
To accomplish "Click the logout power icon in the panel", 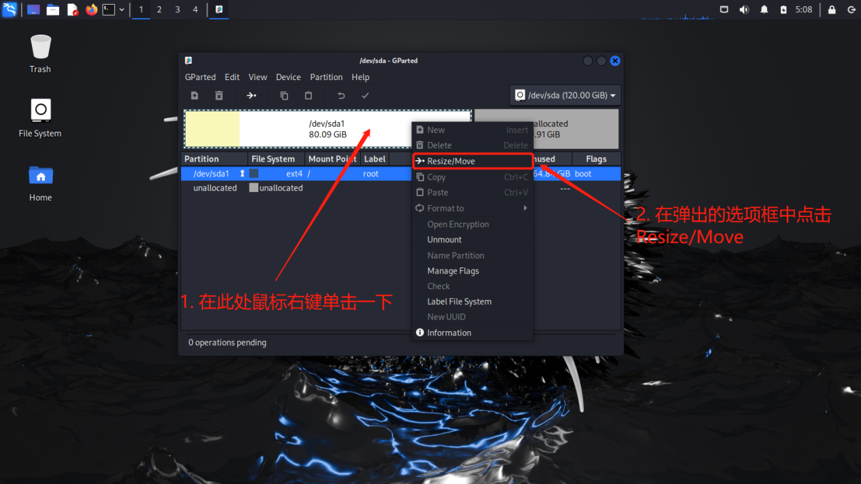I will (x=851, y=10).
